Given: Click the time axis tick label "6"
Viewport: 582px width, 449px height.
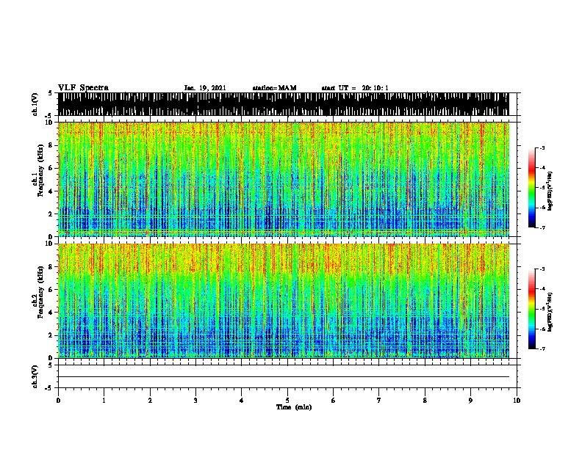Looking at the screenshot, I should click(334, 401).
